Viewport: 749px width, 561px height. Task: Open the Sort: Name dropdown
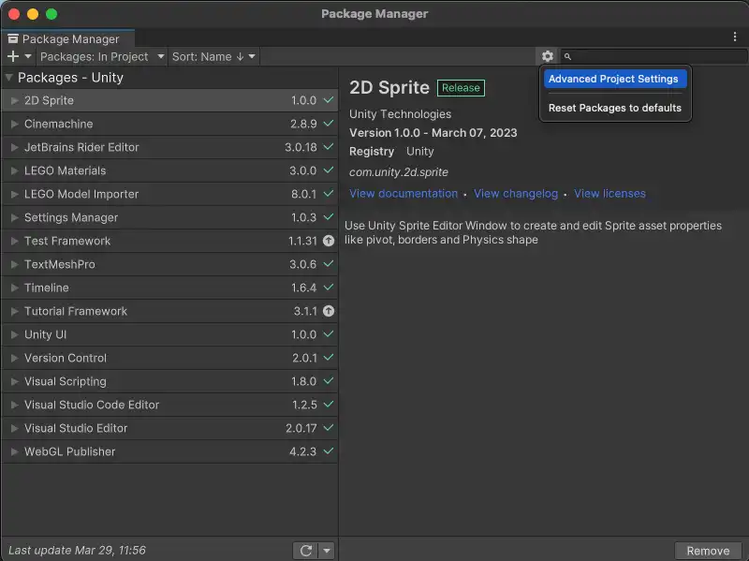point(213,56)
